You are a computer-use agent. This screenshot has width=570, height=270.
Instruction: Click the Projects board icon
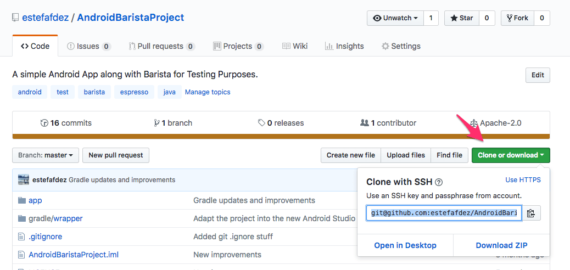click(217, 46)
